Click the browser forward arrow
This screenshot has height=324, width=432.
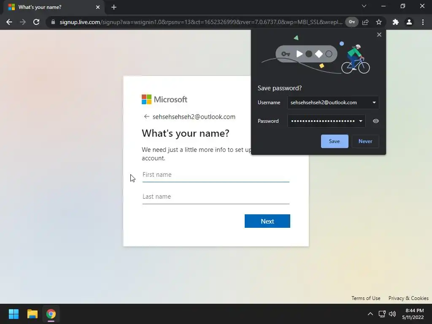(23, 22)
